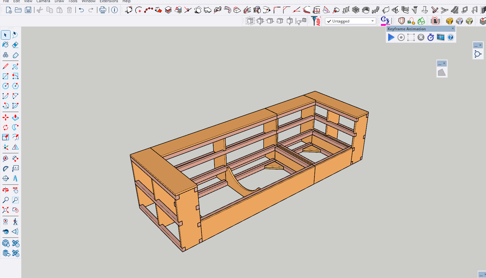Open the Camera menu
Image resolution: width=486 pixels, height=278 pixels.
[x=43, y=1]
